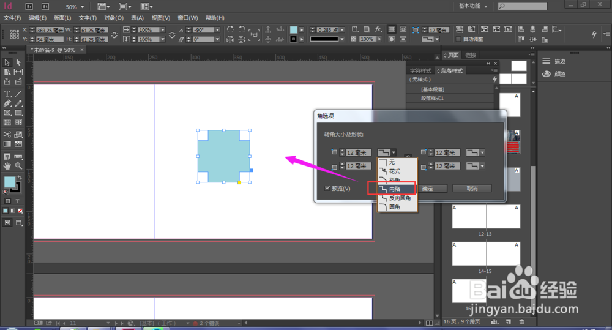Click control bar stroke color swatch
The height and width of the screenshot is (330, 612).
(x=294, y=39)
